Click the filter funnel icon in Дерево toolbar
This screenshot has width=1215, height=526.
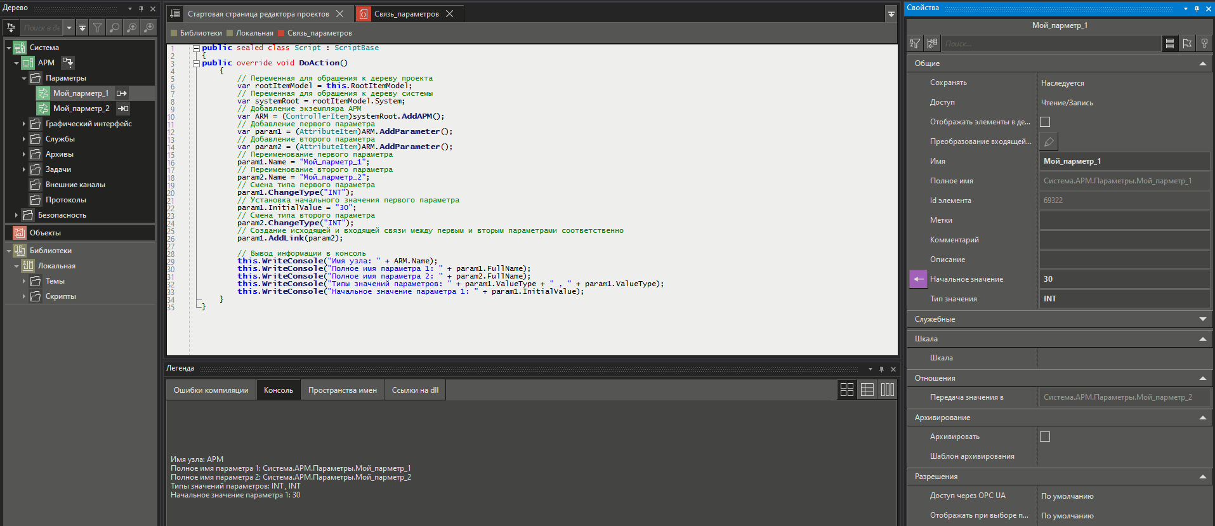pos(97,28)
